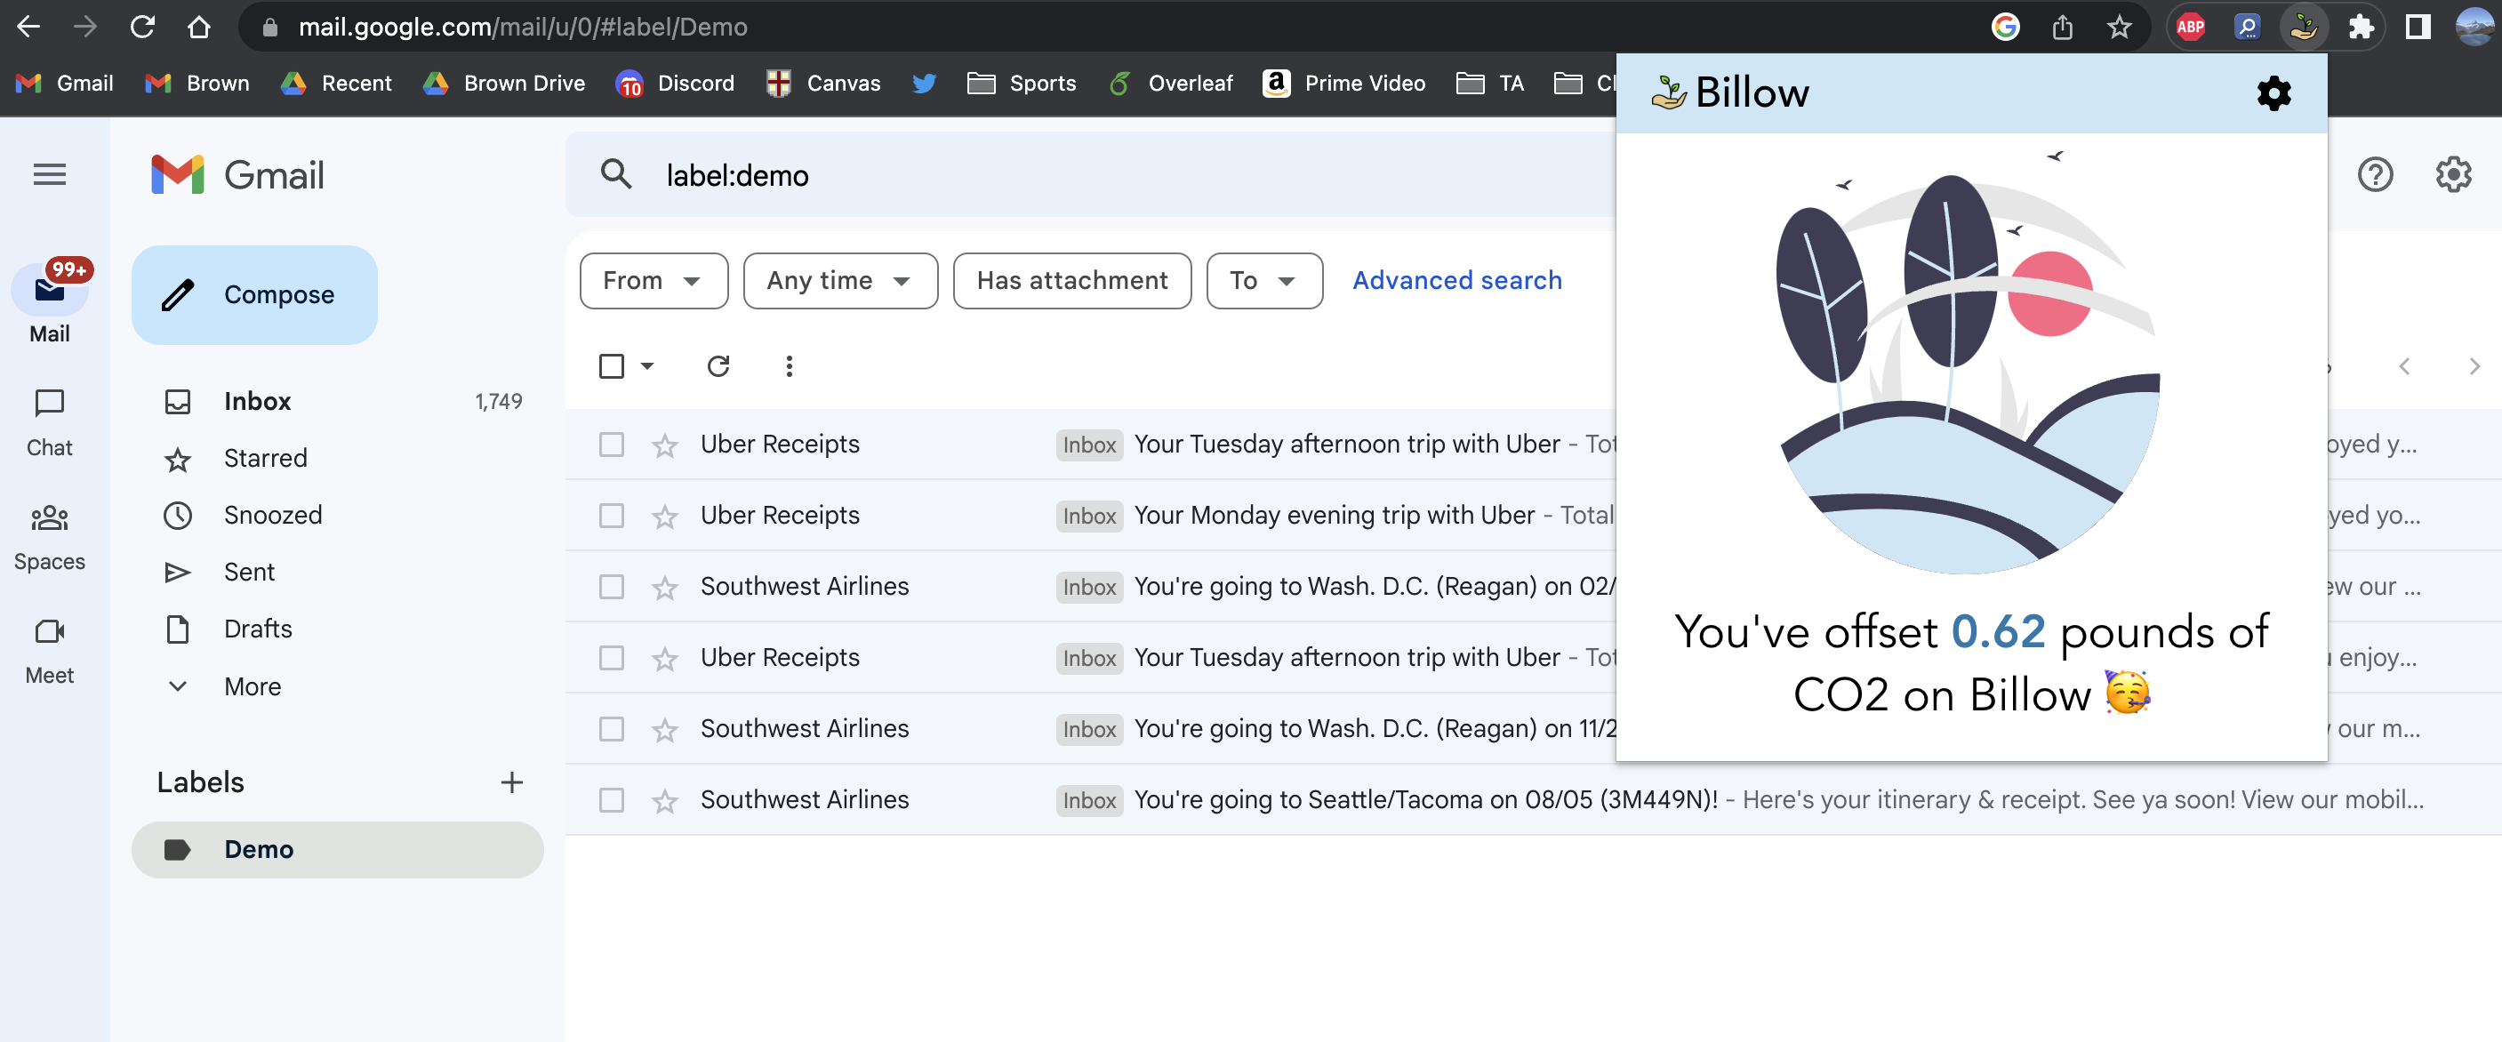The height and width of the screenshot is (1042, 2502).
Task: Open the Sent folder
Action: pyautogui.click(x=249, y=572)
